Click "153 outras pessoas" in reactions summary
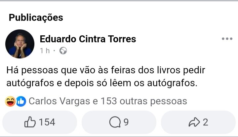238x137 pixels. click(x=143, y=101)
